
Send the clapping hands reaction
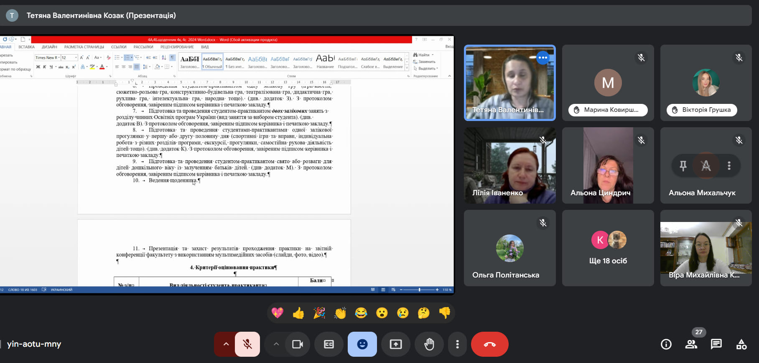coord(340,313)
